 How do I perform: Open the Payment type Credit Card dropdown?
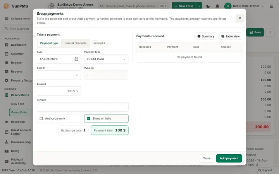[x=106, y=59]
